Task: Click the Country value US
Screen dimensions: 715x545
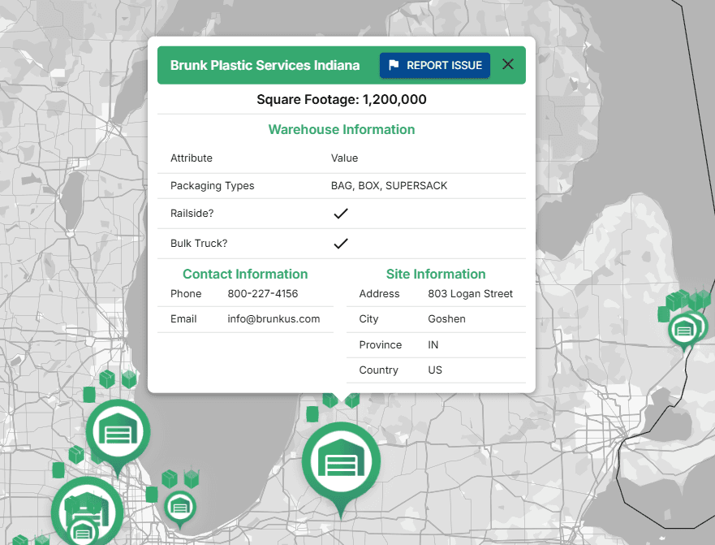Action: [x=434, y=370]
